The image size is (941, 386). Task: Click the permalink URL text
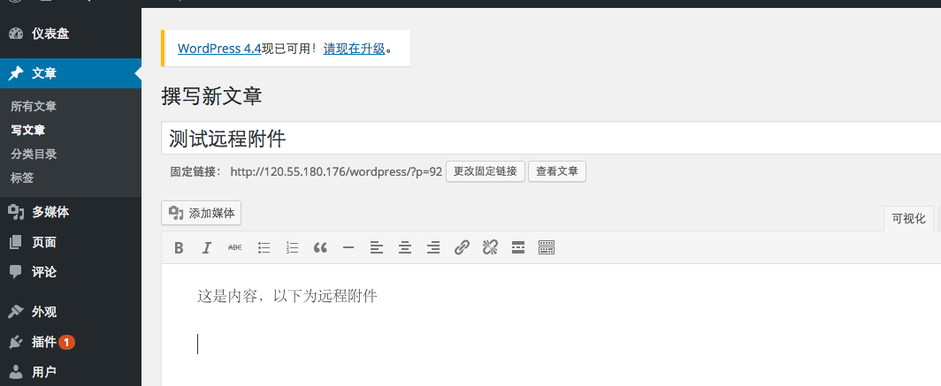point(336,171)
